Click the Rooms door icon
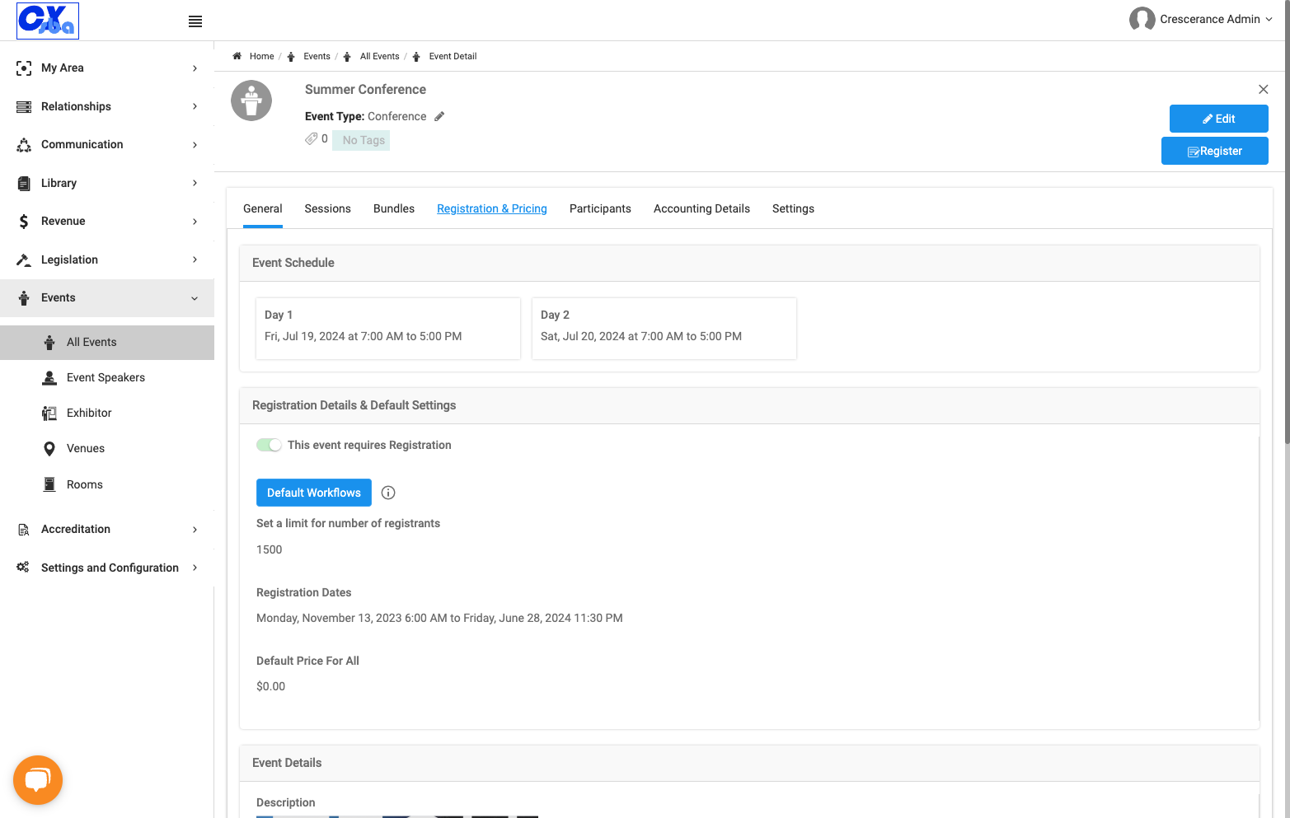The width and height of the screenshot is (1290, 818). pyautogui.click(x=49, y=484)
